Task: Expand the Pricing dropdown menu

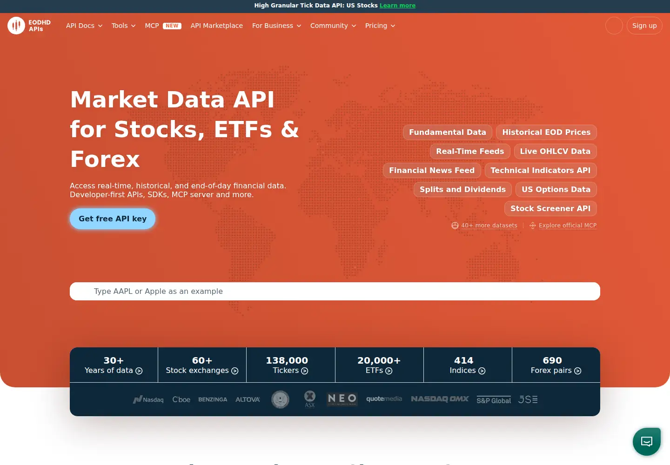Action: pyautogui.click(x=380, y=26)
